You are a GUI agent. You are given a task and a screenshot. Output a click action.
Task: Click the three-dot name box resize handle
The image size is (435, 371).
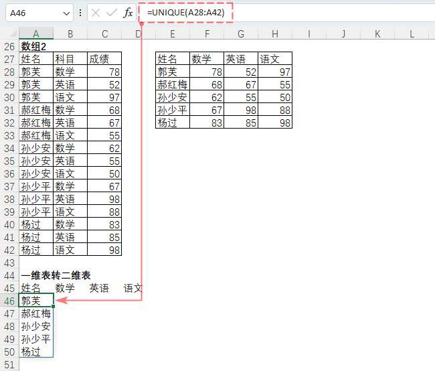(x=81, y=13)
